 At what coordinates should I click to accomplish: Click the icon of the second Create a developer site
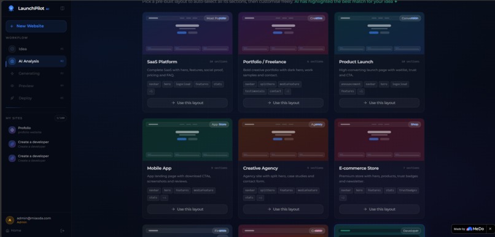(x=12, y=158)
